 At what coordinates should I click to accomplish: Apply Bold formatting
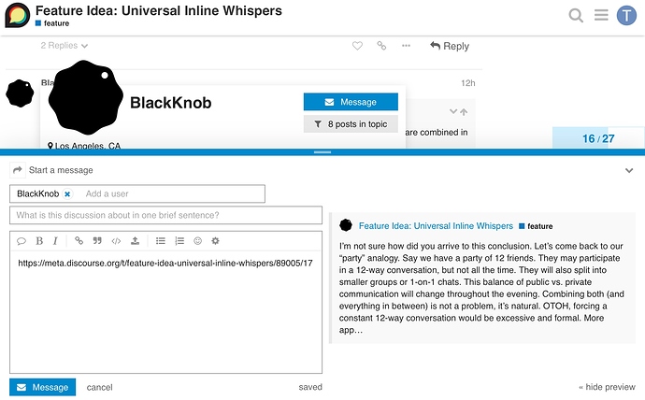pos(39,241)
